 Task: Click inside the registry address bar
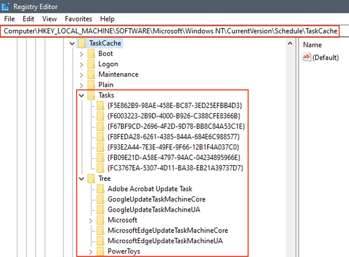174,31
